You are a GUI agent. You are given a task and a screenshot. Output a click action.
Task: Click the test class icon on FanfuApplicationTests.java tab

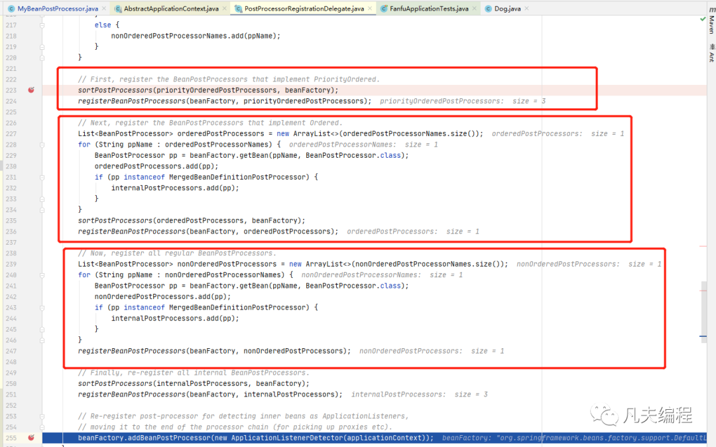coord(384,8)
